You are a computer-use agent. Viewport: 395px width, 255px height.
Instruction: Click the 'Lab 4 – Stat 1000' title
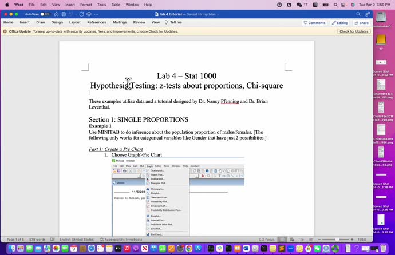187,75
